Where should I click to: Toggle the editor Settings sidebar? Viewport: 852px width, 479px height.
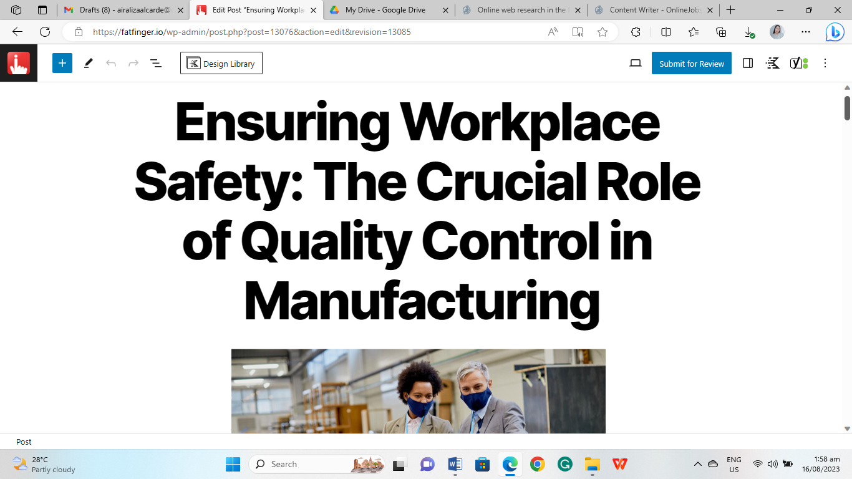748,63
